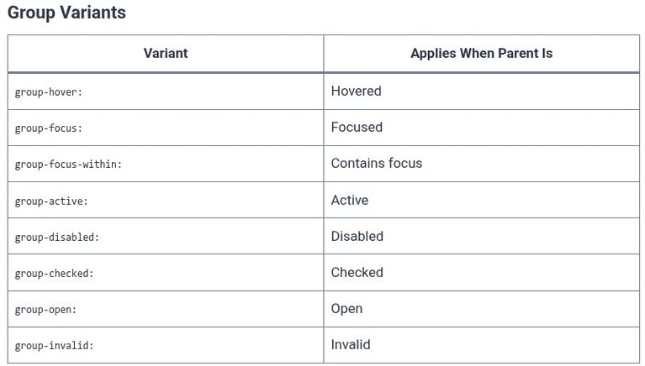The width and height of the screenshot is (645, 366).
Task: Click the Group Variants heading
Action: 66,13
